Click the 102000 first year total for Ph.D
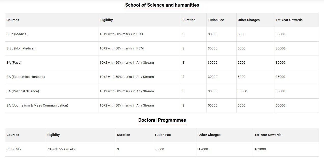 (260, 149)
